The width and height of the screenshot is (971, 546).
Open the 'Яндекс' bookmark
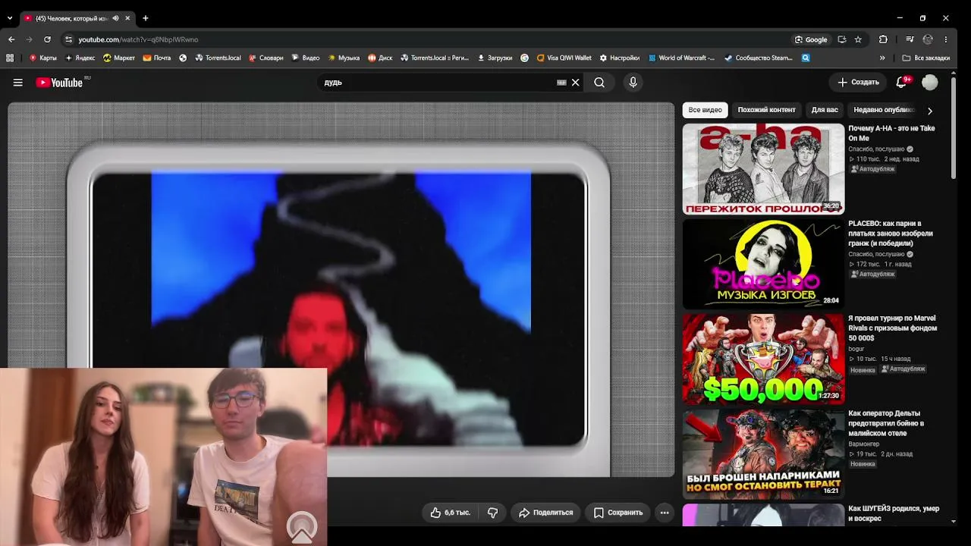pyautogui.click(x=80, y=58)
